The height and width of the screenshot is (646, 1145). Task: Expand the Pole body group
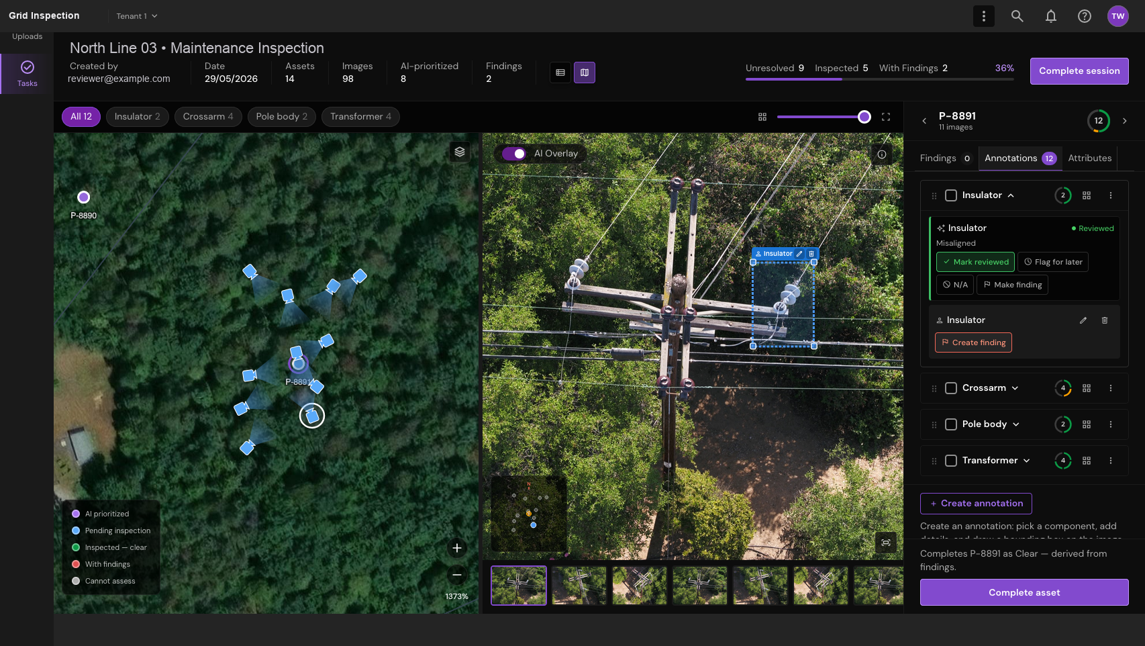pos(1016,424)
